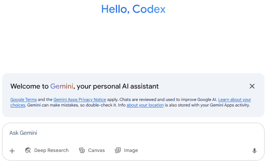Click the Image generation icon
Viewport: 268px width, 163px height.
(118, 150)
